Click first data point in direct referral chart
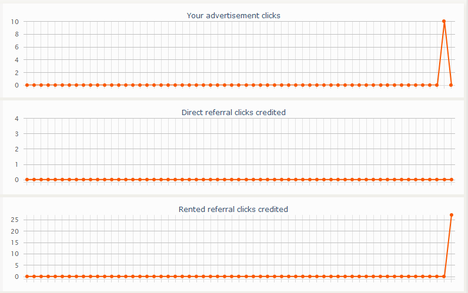468x293 pixels. 26,180
